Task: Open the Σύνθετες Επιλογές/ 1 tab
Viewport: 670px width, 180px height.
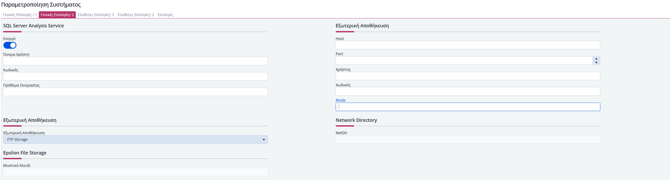Action: [x=96, y=15]
